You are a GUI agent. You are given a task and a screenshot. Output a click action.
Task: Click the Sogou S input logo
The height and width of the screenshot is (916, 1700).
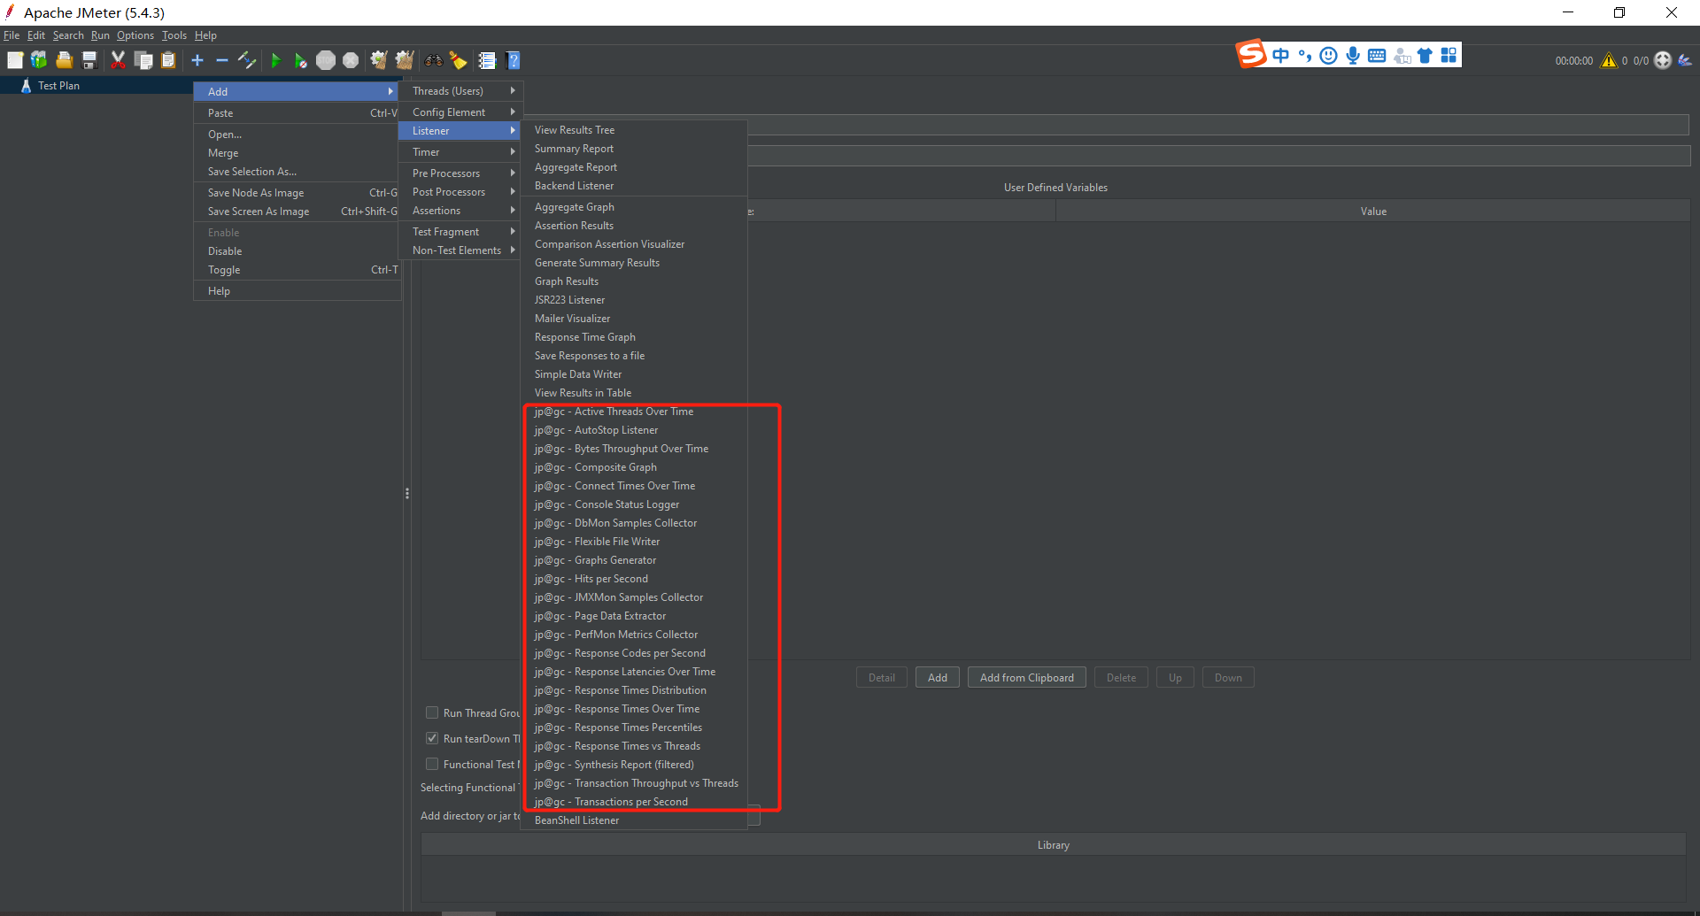(x=1251, y=54)
